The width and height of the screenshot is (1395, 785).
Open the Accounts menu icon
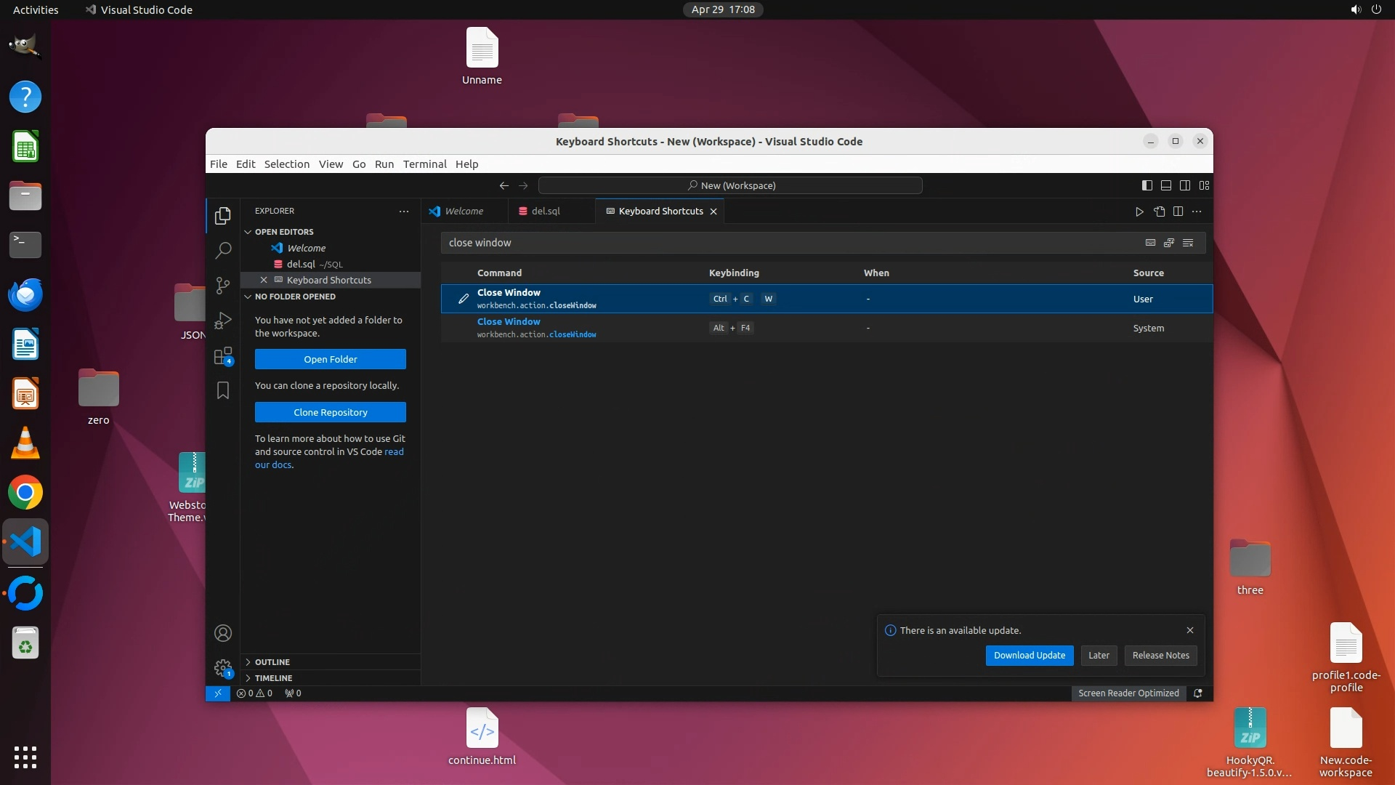click(223, 633)
